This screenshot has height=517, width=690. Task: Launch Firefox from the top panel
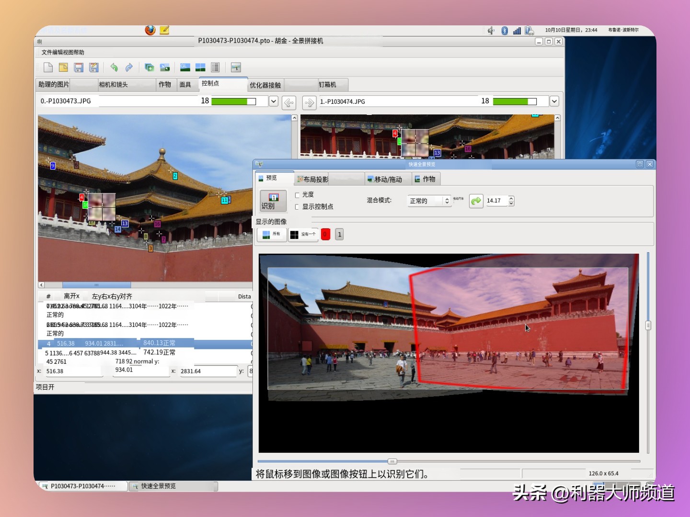point(150,30)
